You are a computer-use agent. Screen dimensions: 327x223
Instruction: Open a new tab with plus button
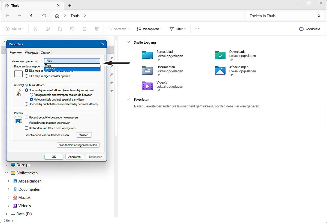[x=69, y=5]
